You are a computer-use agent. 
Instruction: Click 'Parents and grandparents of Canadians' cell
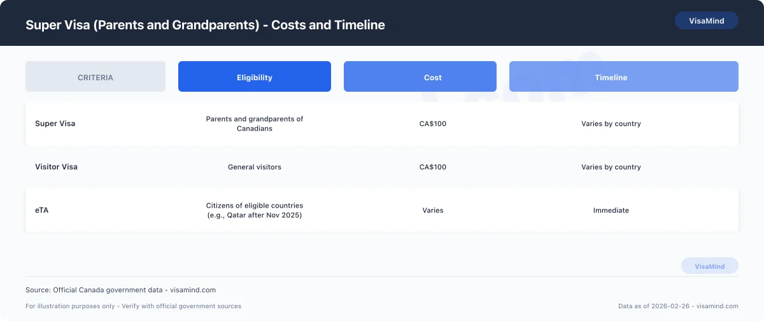pos(255,124)
